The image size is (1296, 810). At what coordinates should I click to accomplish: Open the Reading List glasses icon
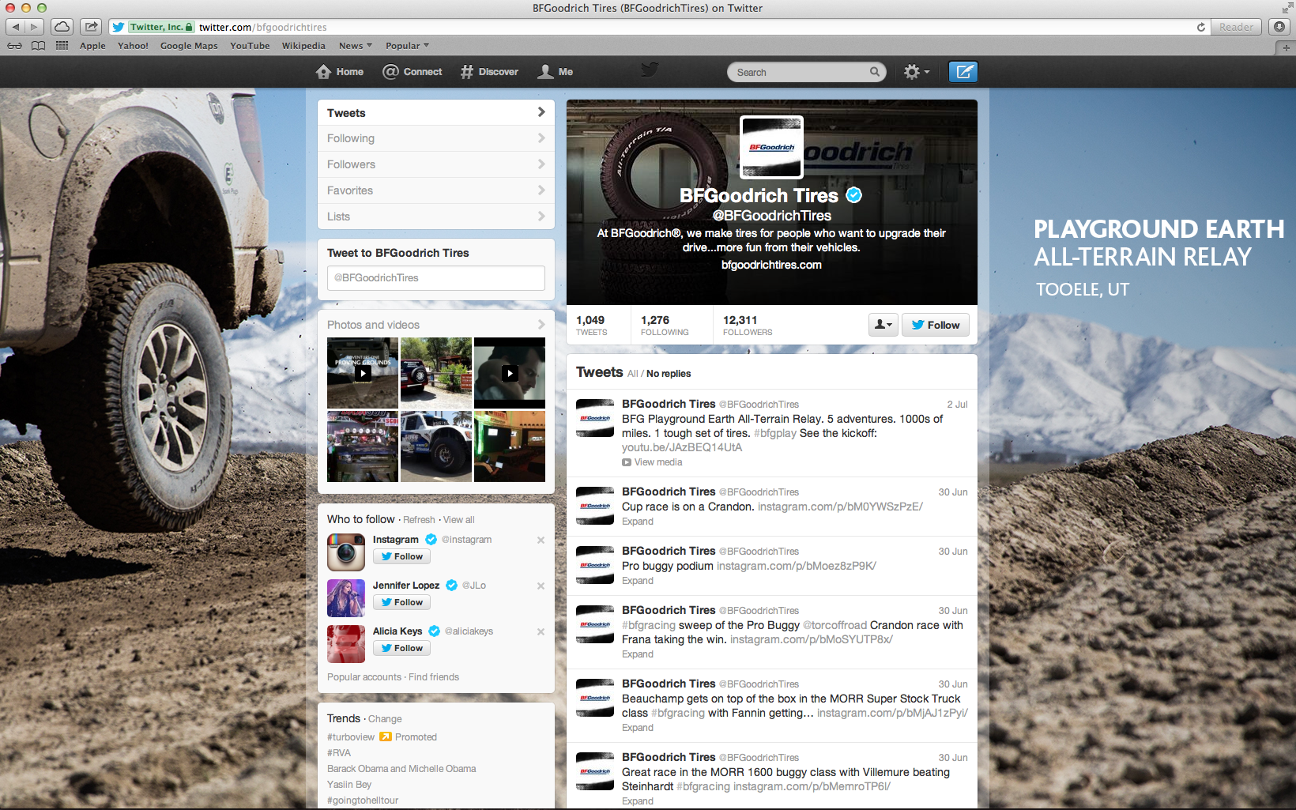(x=14, y=46)
